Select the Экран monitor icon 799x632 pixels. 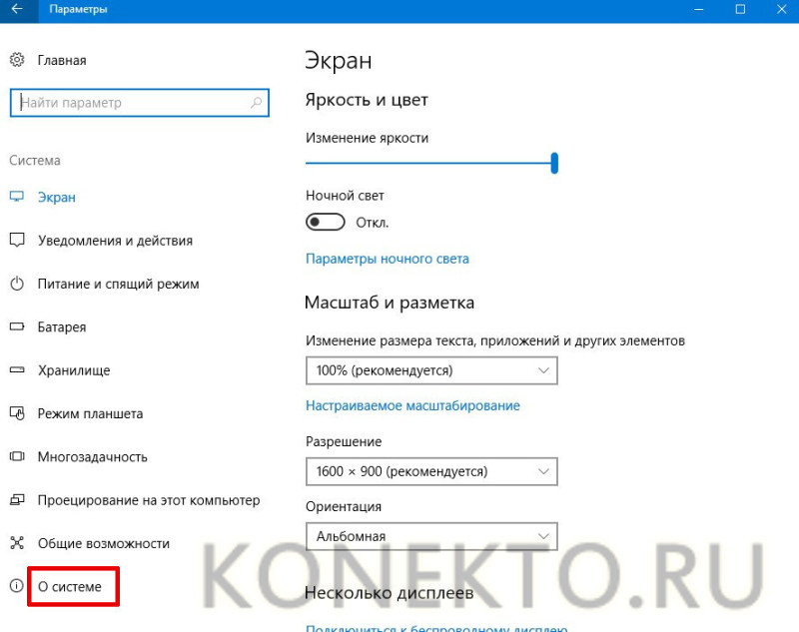pyautogui.click(x=17, y=197)
